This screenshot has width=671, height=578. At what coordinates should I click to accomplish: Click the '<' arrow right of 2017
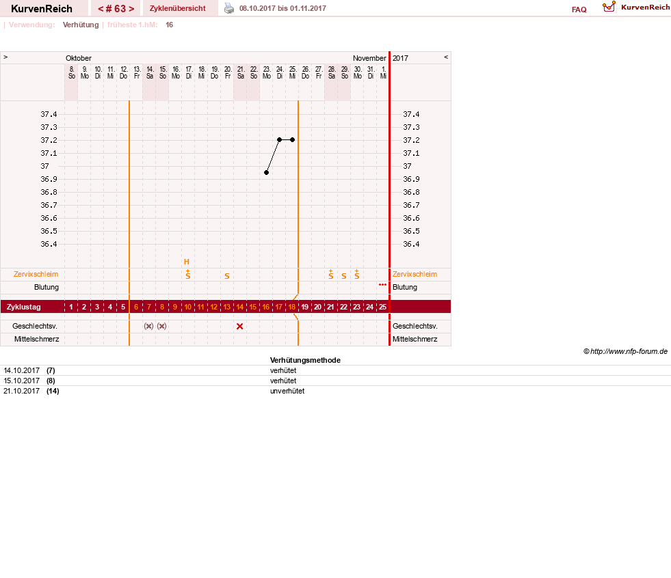click(446, 57)
